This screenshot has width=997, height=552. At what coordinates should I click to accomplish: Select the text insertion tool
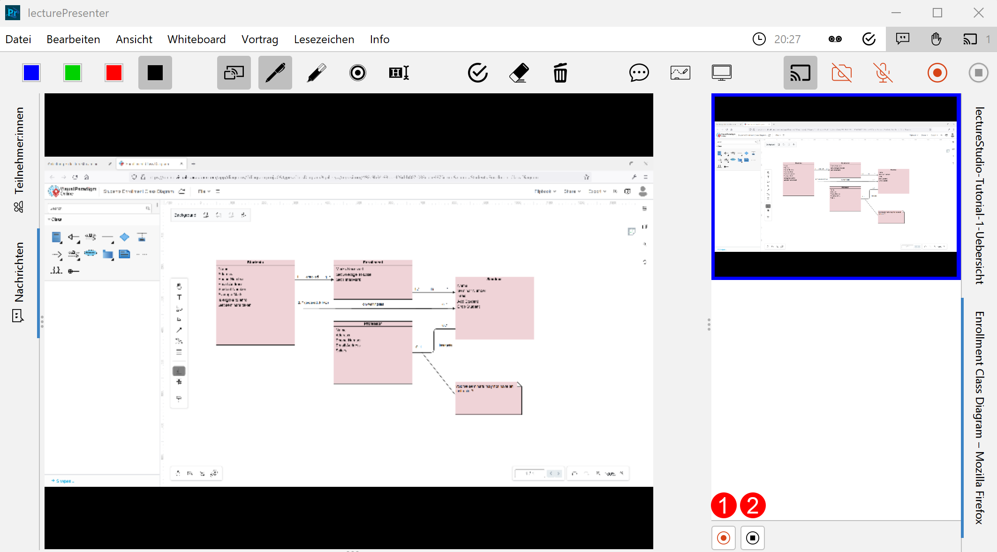tap(399, 73)
